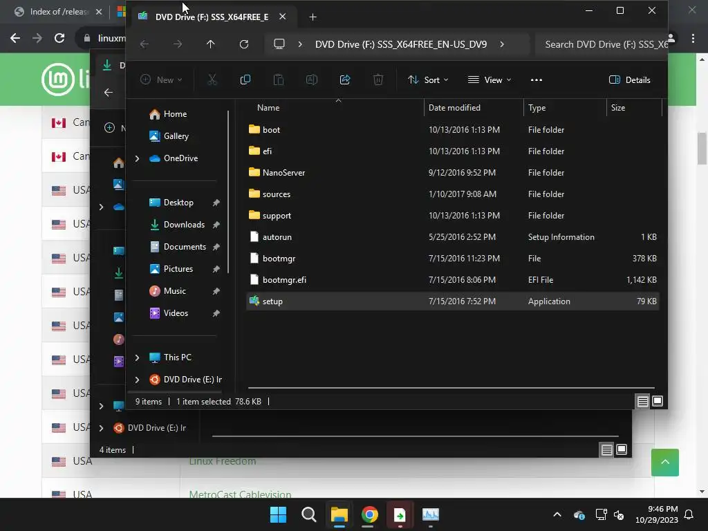708x531 pixels.
Task: Click the Rename icon in toolbar
Action: tap(312, 80)
